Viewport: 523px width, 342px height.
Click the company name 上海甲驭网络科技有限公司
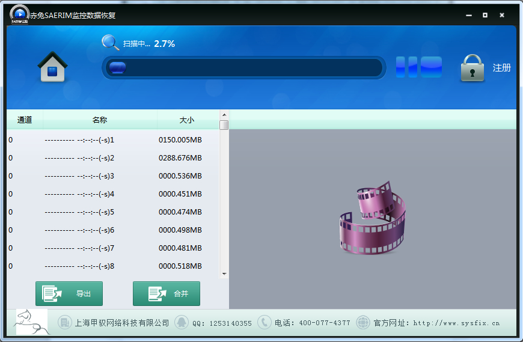(x=122, y=323)
